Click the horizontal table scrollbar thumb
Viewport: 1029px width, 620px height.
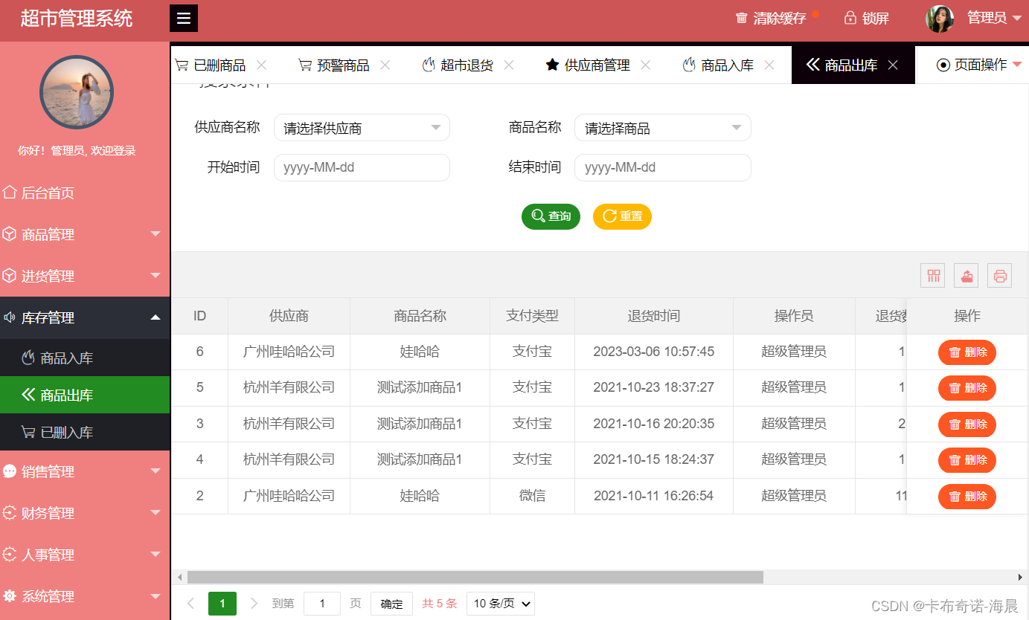(475, 578)
